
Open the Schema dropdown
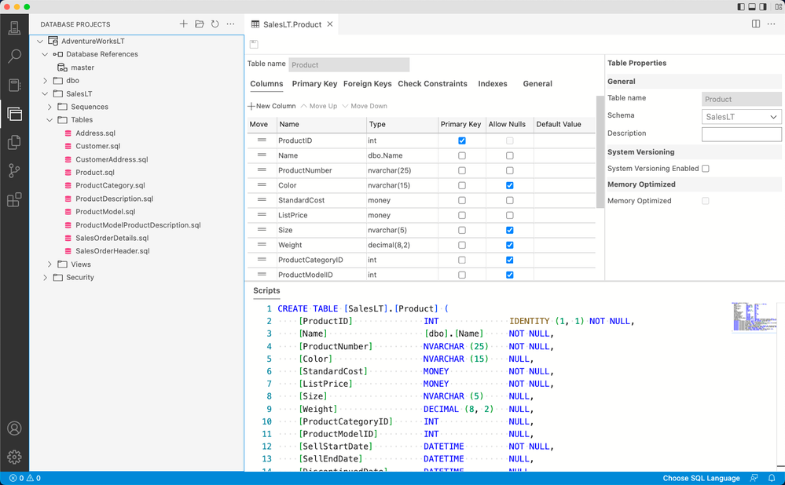click(741, 117)
